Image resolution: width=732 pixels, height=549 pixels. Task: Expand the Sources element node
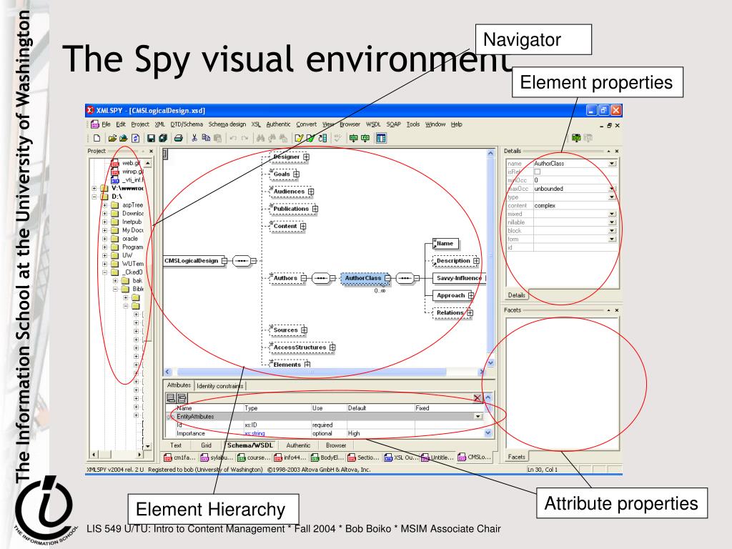(x=304, y=330)
